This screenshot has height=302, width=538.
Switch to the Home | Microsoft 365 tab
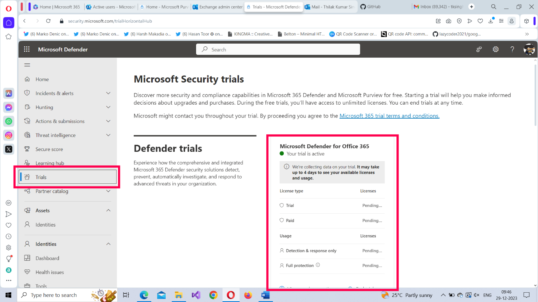click(57, 7)
